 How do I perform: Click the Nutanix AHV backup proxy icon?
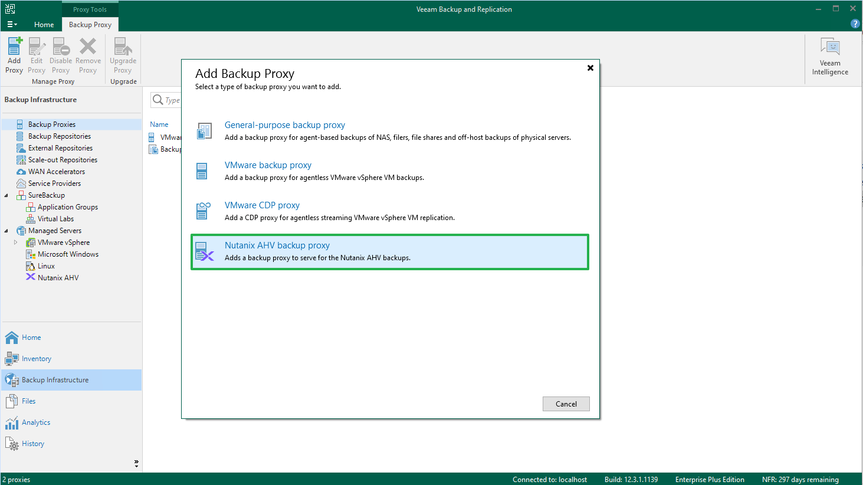[204, 251]
